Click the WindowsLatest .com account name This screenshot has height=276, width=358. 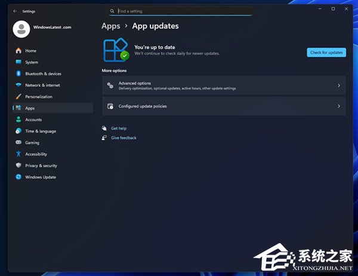[53, 27]
